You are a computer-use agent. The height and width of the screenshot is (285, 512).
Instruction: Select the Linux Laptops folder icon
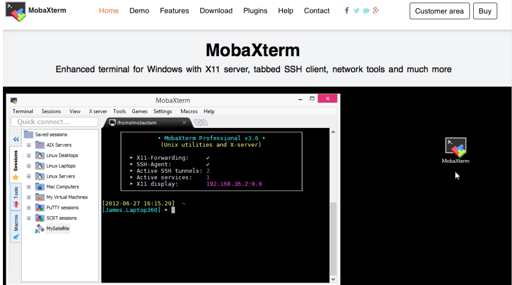[40, 166]
